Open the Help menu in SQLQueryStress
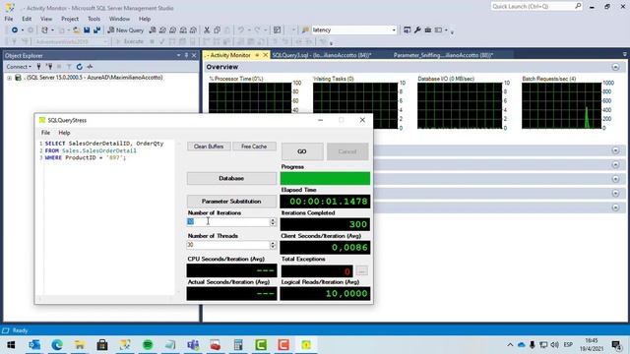 (x=64, y=133)
